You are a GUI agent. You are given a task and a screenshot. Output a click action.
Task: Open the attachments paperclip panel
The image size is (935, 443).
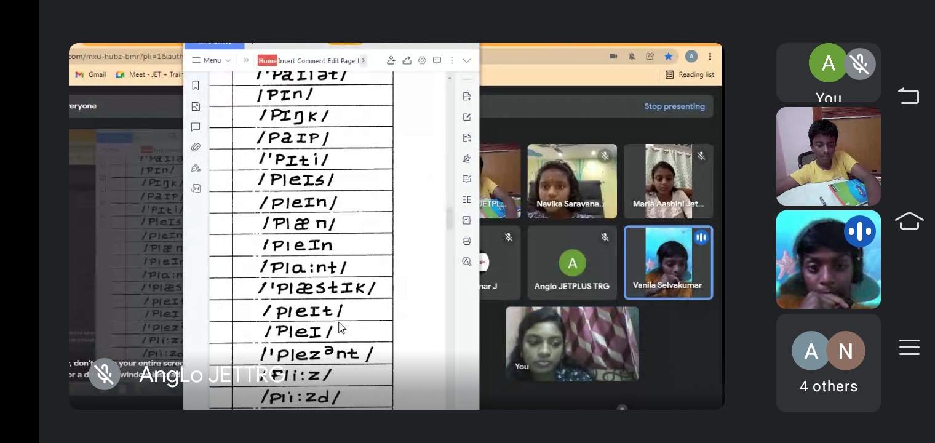coord(196,148)
